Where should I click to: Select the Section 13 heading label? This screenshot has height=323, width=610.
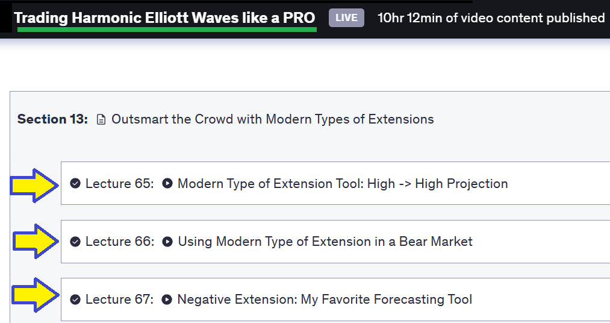tap(52, 119)
